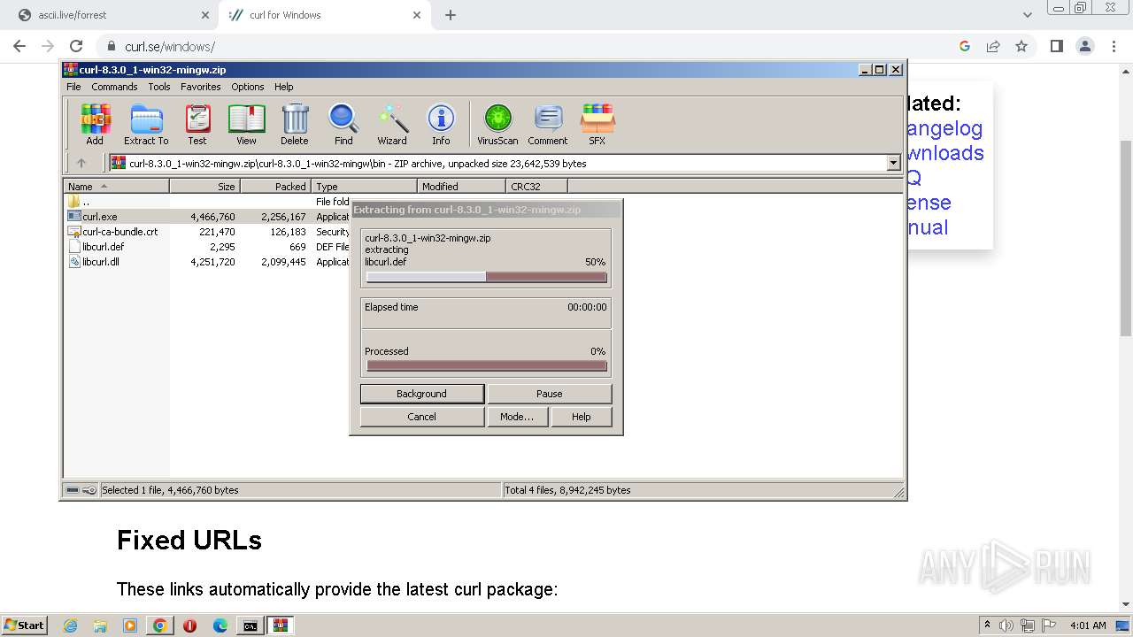Select the parent folder '..' icon
Screen dimensions: 1133x637
point(74,202)
